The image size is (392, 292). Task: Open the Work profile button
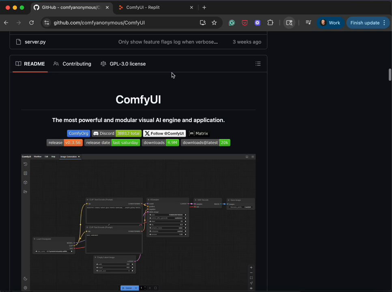tap(330, 23)
